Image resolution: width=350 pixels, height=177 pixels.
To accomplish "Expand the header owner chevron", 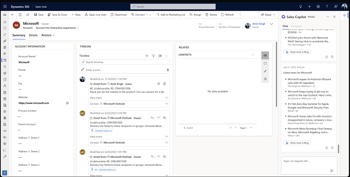I will click(271, 24).
